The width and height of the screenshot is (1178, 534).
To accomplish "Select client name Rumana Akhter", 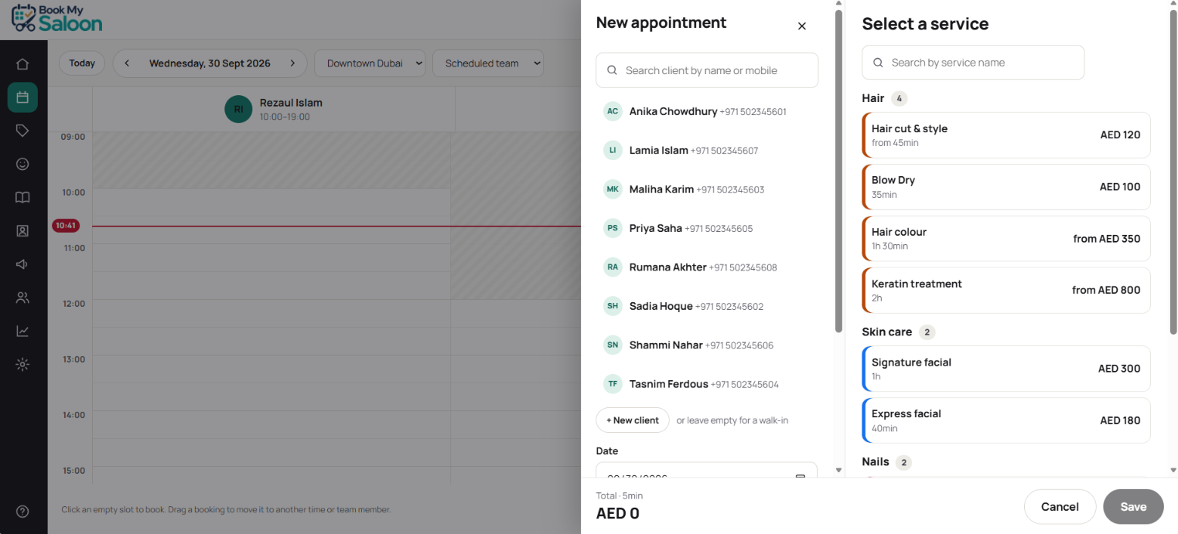I will point(668,267).
